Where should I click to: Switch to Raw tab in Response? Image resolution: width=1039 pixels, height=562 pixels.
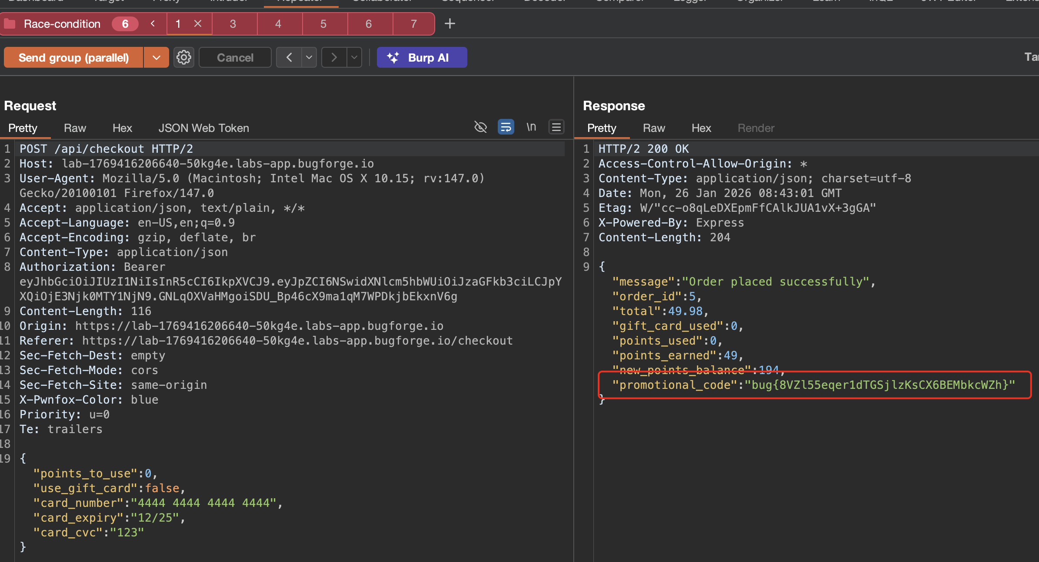pyautogui.click(x=653, y=128)
